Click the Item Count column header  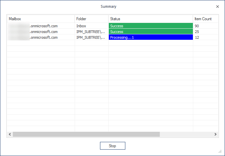(x=206, y=19)
